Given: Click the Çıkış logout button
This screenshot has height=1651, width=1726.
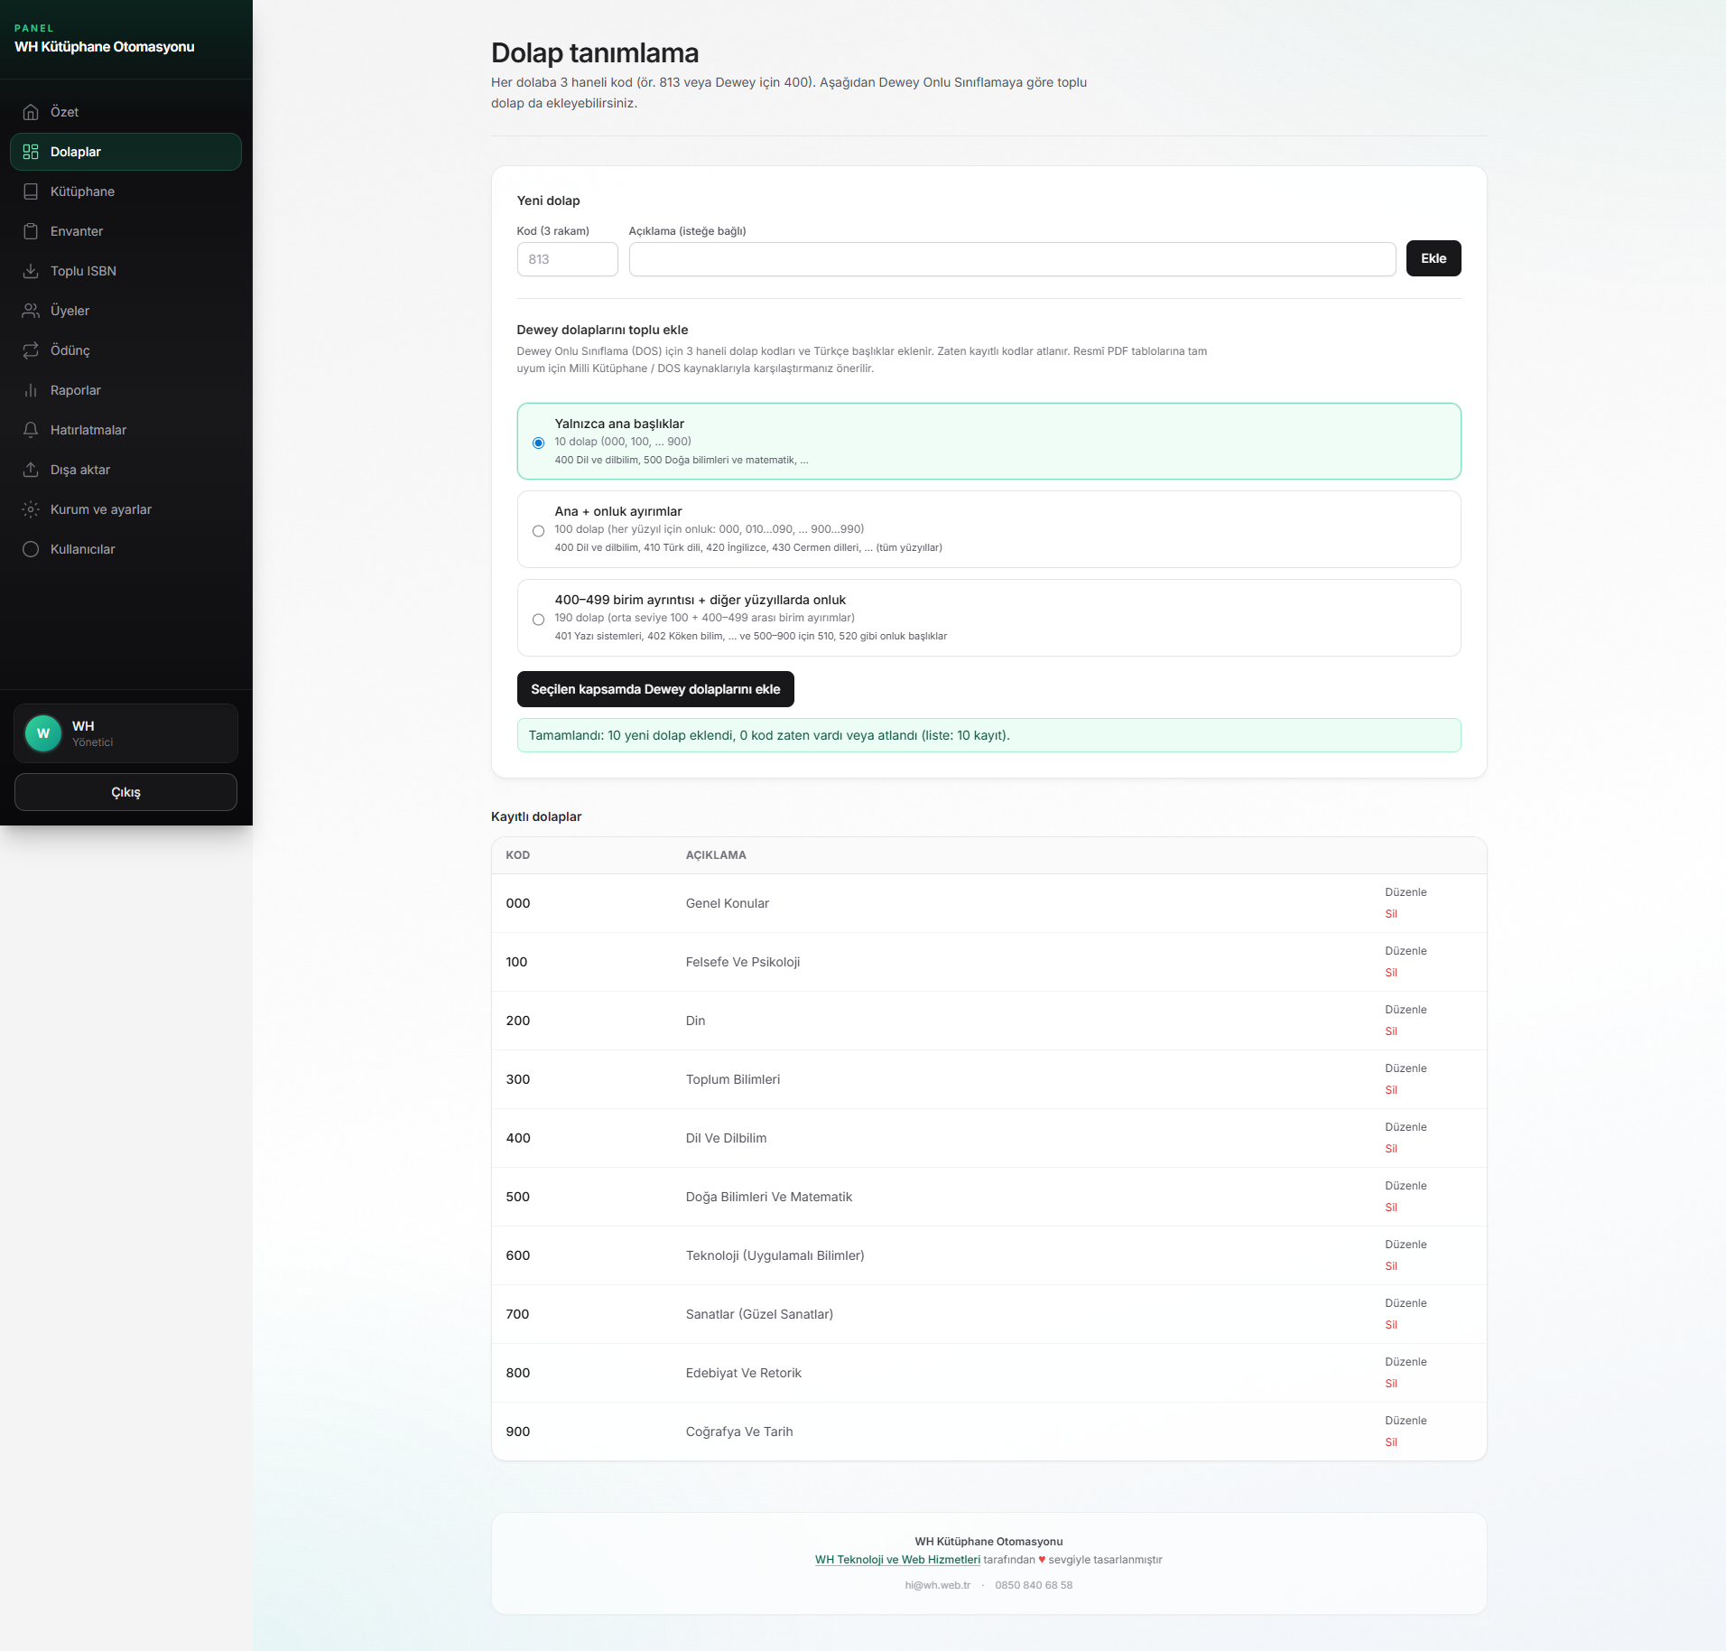Looking at the screenshot, I should point(125,792).
